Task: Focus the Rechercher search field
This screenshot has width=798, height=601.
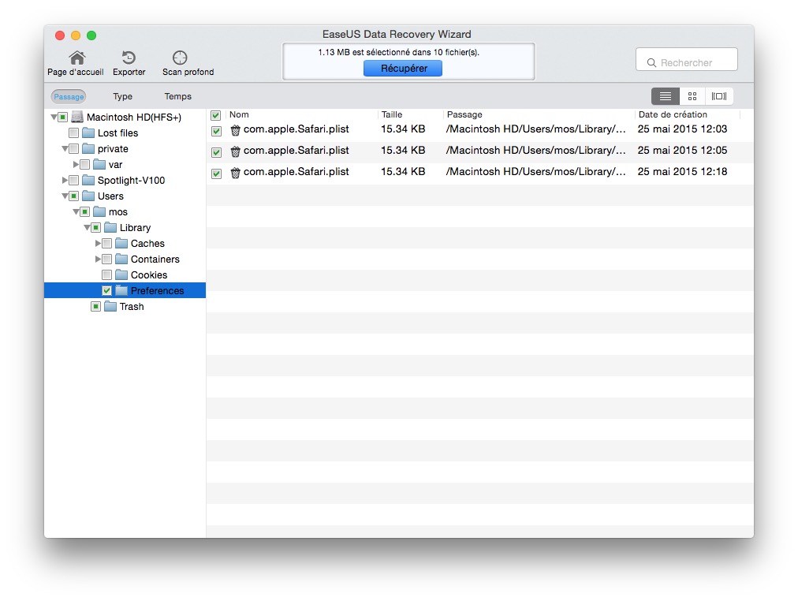Action: click(687, 59)
